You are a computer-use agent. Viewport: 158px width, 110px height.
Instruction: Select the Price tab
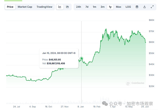(10, 7)
